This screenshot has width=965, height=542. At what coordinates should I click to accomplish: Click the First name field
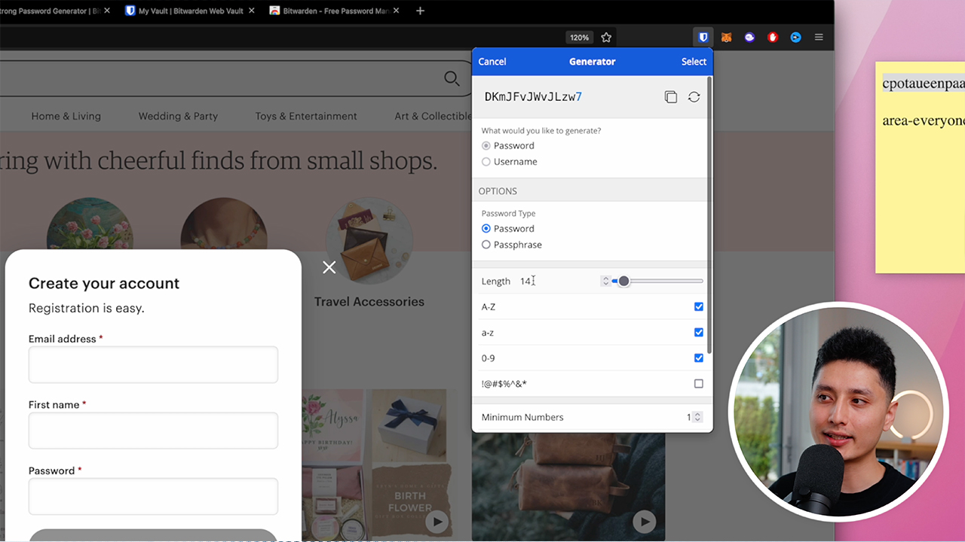click(153, 431)
